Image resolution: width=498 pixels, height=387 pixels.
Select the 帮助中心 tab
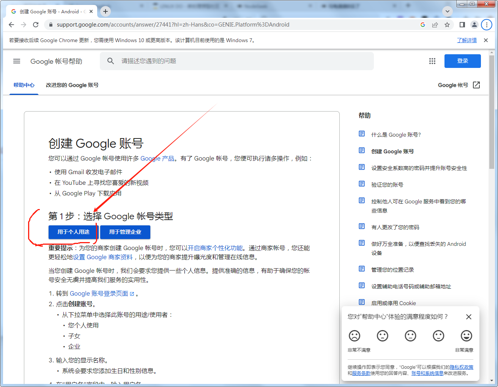pyautogui.click(x=24, y=85)
